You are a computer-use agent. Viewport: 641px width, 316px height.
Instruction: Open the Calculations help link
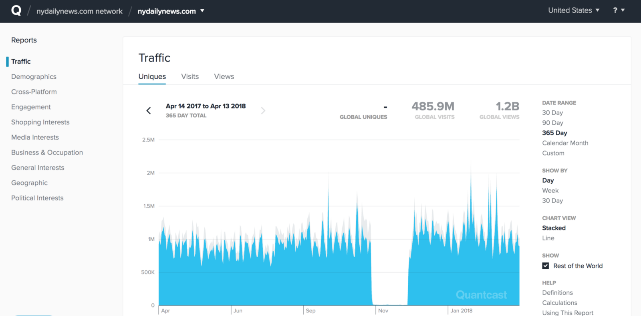(x=560, y=303)
